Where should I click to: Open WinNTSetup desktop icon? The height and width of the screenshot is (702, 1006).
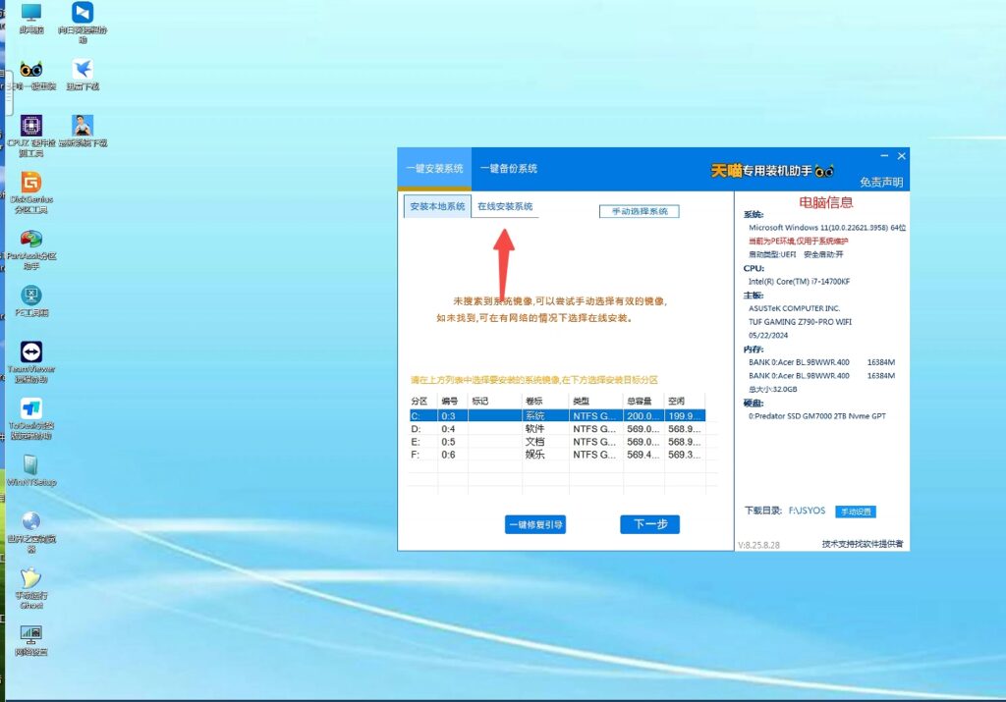click(x=31, y=464)
